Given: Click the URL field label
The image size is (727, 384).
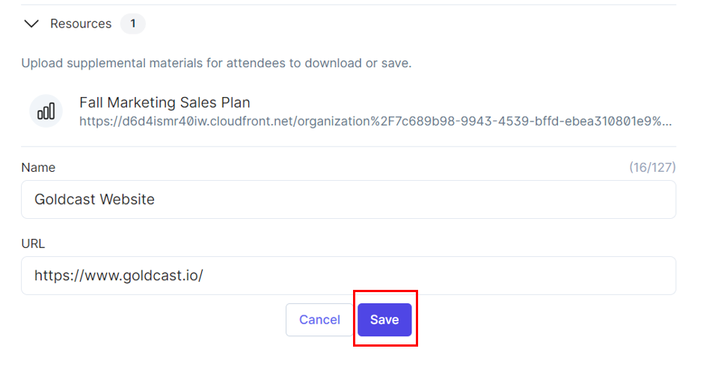Looking at the screenshot, I should (33, 244).
